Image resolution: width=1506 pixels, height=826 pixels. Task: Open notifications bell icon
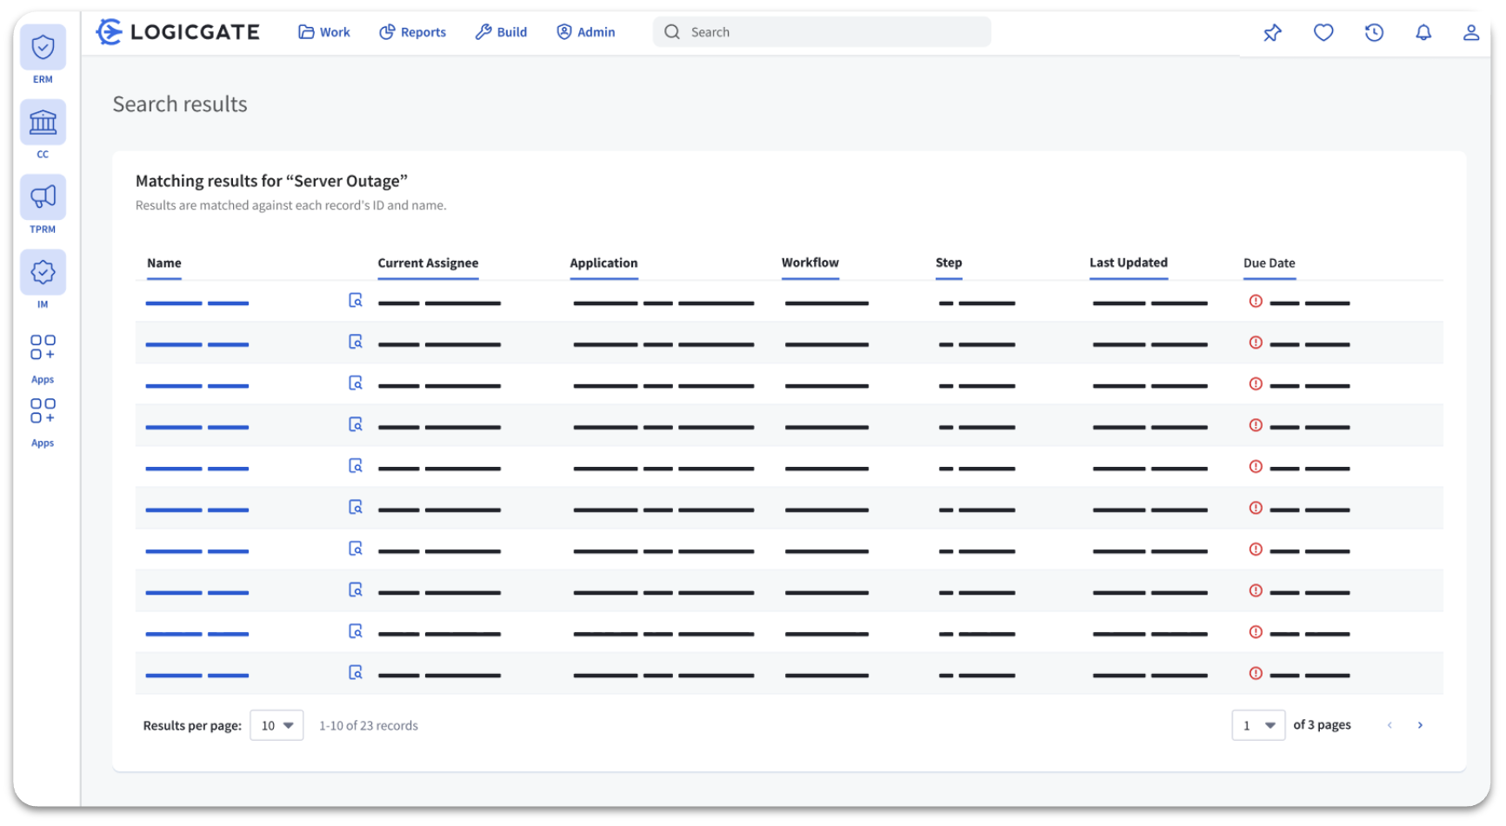coord(1423,33)
